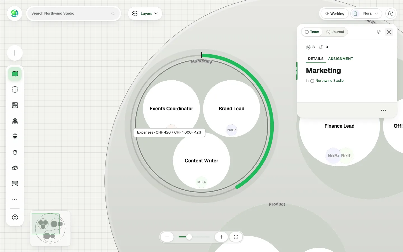Click the plus add button in left sidebar
Viewport: 403px width, 252px height.
click(15, 53)
